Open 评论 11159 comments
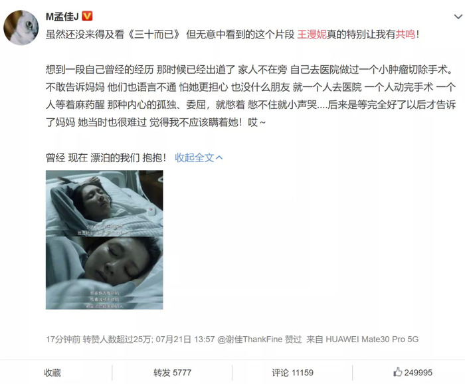The height and width of the screenshot is (384, 465). click(292, 373)
